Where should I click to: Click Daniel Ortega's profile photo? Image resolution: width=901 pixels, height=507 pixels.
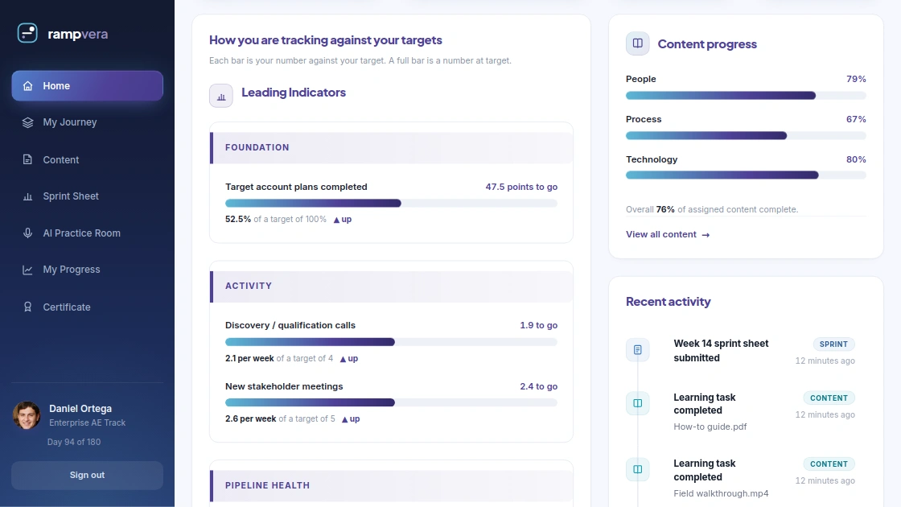(x=27, y=415)
